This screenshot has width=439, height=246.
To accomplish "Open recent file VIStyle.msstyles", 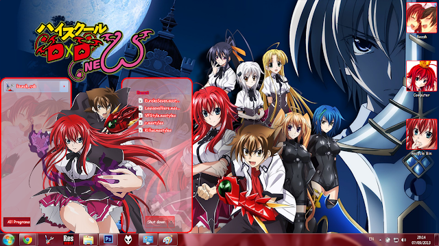I will click(157, 115).
